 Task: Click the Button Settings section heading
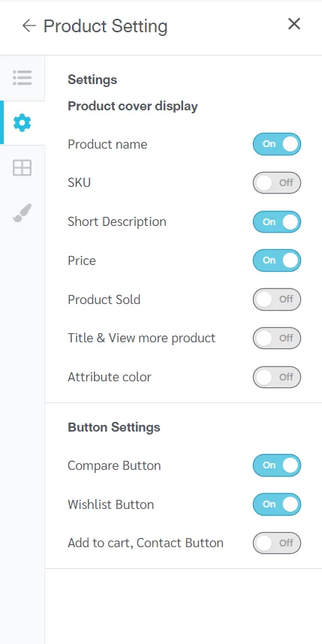point(114,427)
